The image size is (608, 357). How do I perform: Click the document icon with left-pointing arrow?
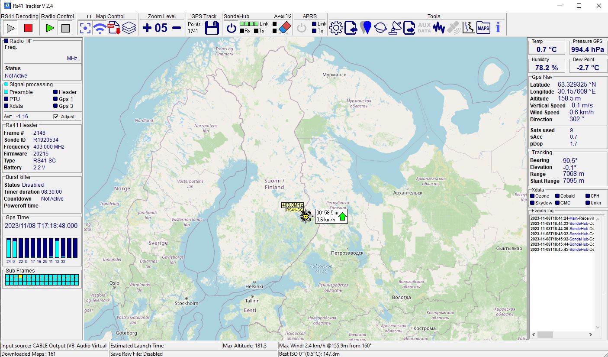(351, 28)
